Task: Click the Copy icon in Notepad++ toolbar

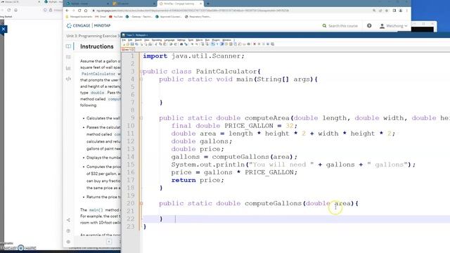Action: click(x=160, y=44)
